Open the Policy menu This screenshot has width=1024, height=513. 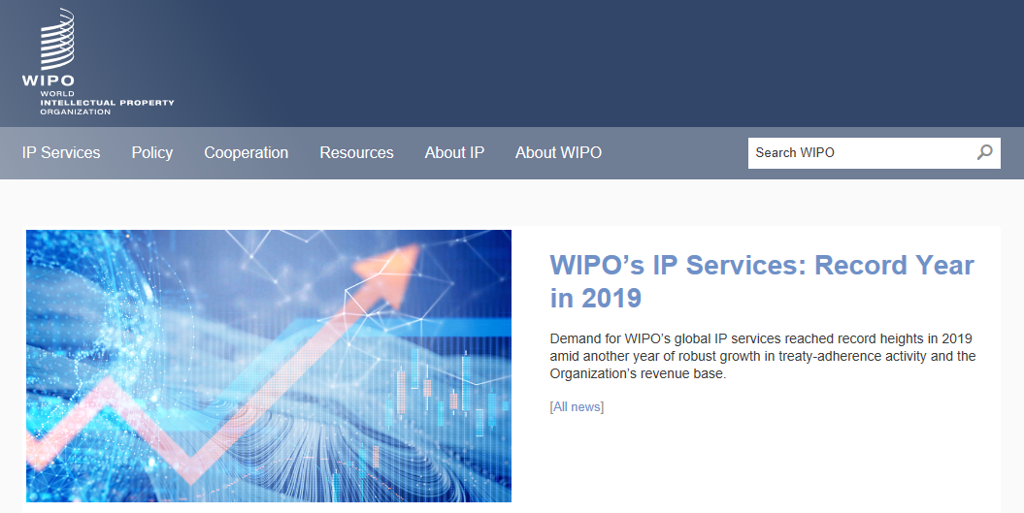[152, 152]
